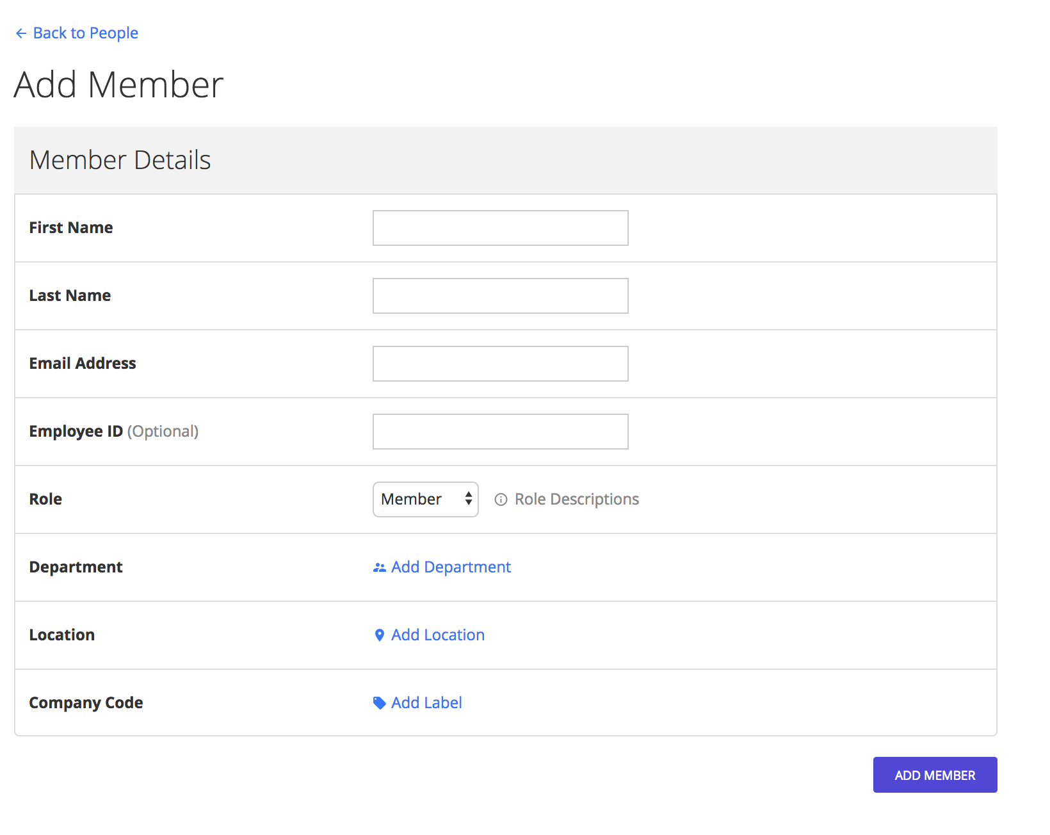Click the map pin icon for location
This screenshot has width=1050, height=835.
coord(379,635)
